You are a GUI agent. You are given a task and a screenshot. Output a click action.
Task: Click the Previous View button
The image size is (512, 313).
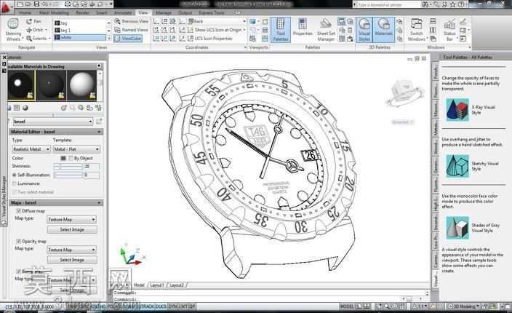pos(131,21)
